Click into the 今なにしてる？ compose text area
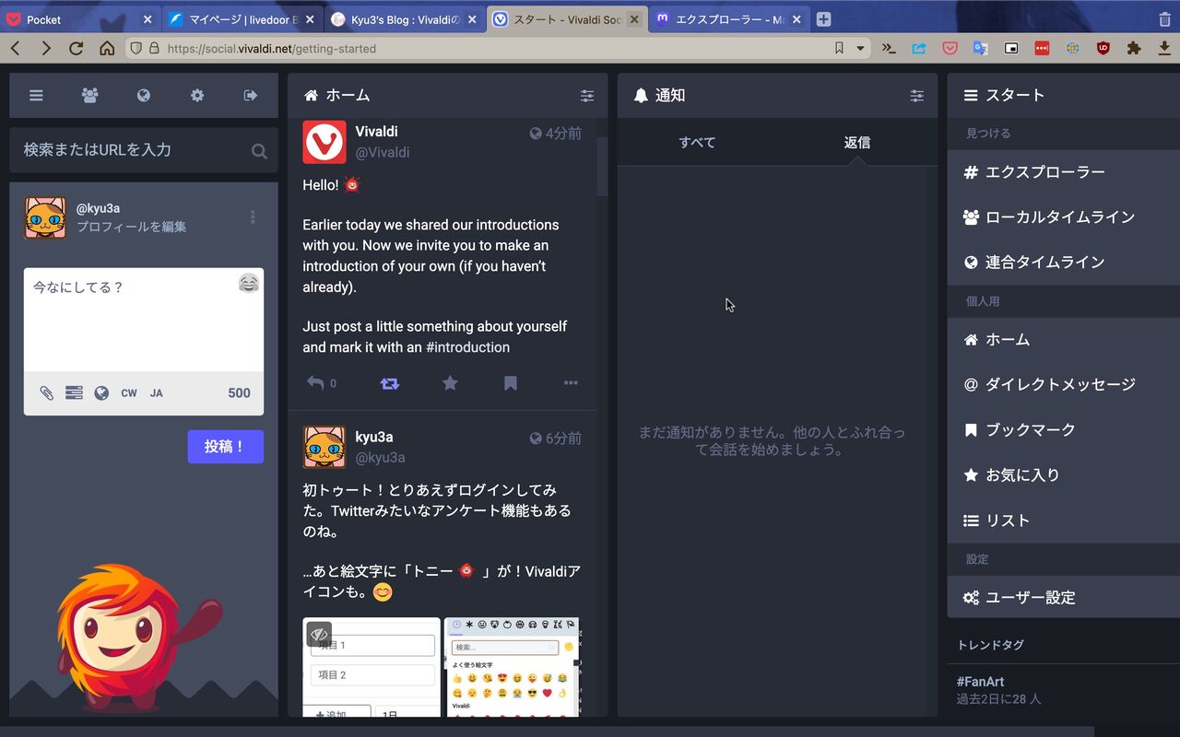Screen dimensions: 1180x737 (x=144, y=320)
